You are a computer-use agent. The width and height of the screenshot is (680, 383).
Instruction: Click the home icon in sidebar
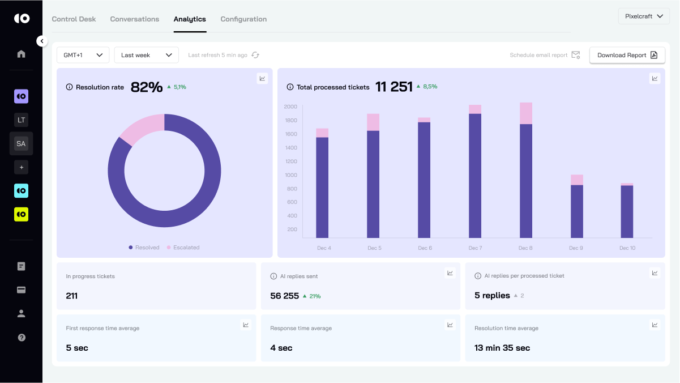tap(21, 54)
